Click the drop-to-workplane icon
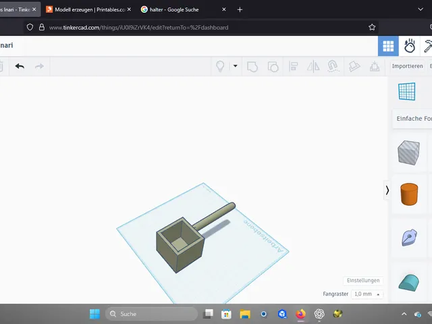The width and height of the screenshot is (432, 324). tap(375, 66)
